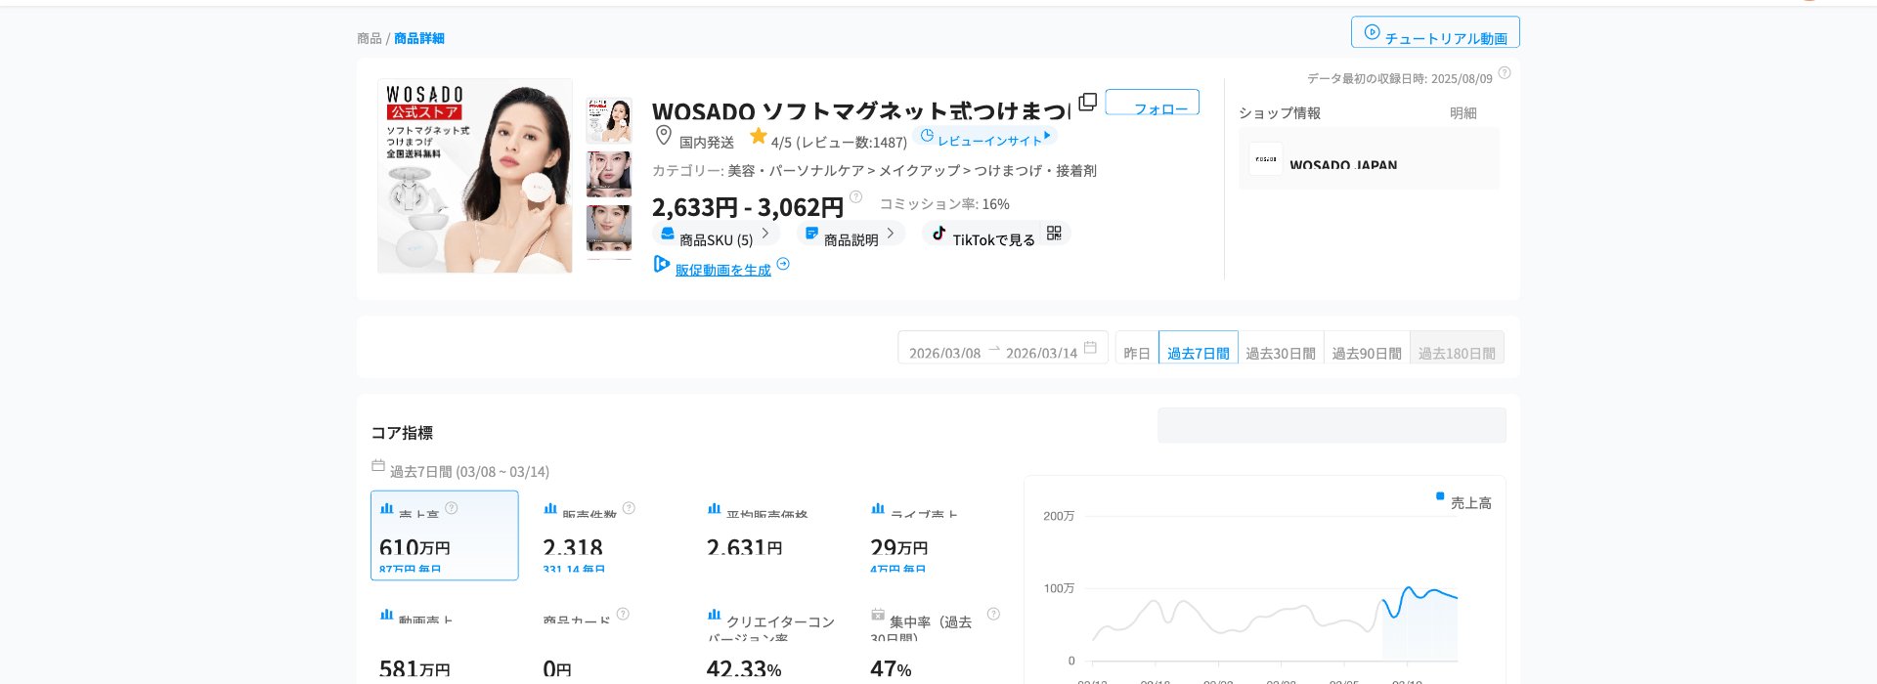Screen dimensions: 1877x684
Task: Open the QR code icon beside TikTokで見る
Action: (1054, 234)
